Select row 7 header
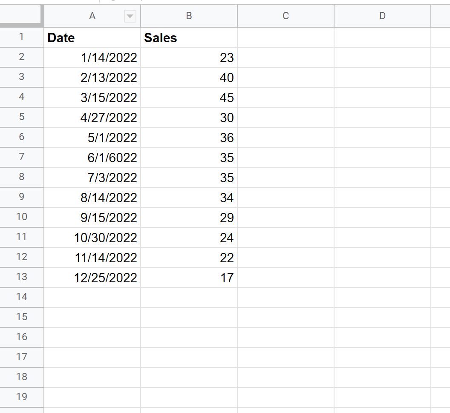Image resolution: width=450 pixels, height=413 pixels. coord(22,157)
